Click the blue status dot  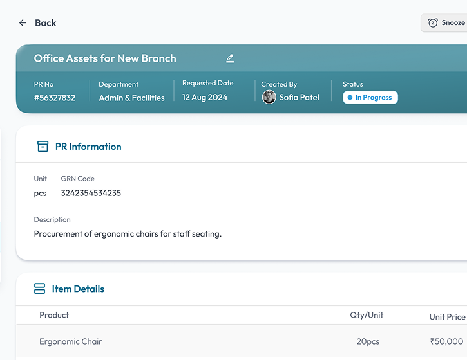pos(350,97)
